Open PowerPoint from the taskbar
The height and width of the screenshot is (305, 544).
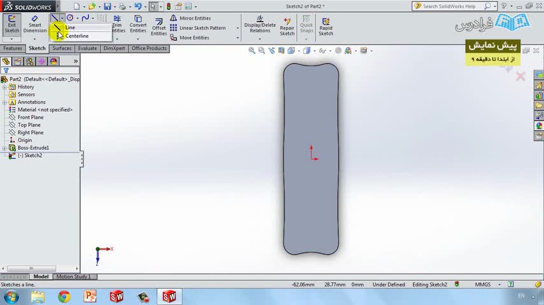(90, 297)
